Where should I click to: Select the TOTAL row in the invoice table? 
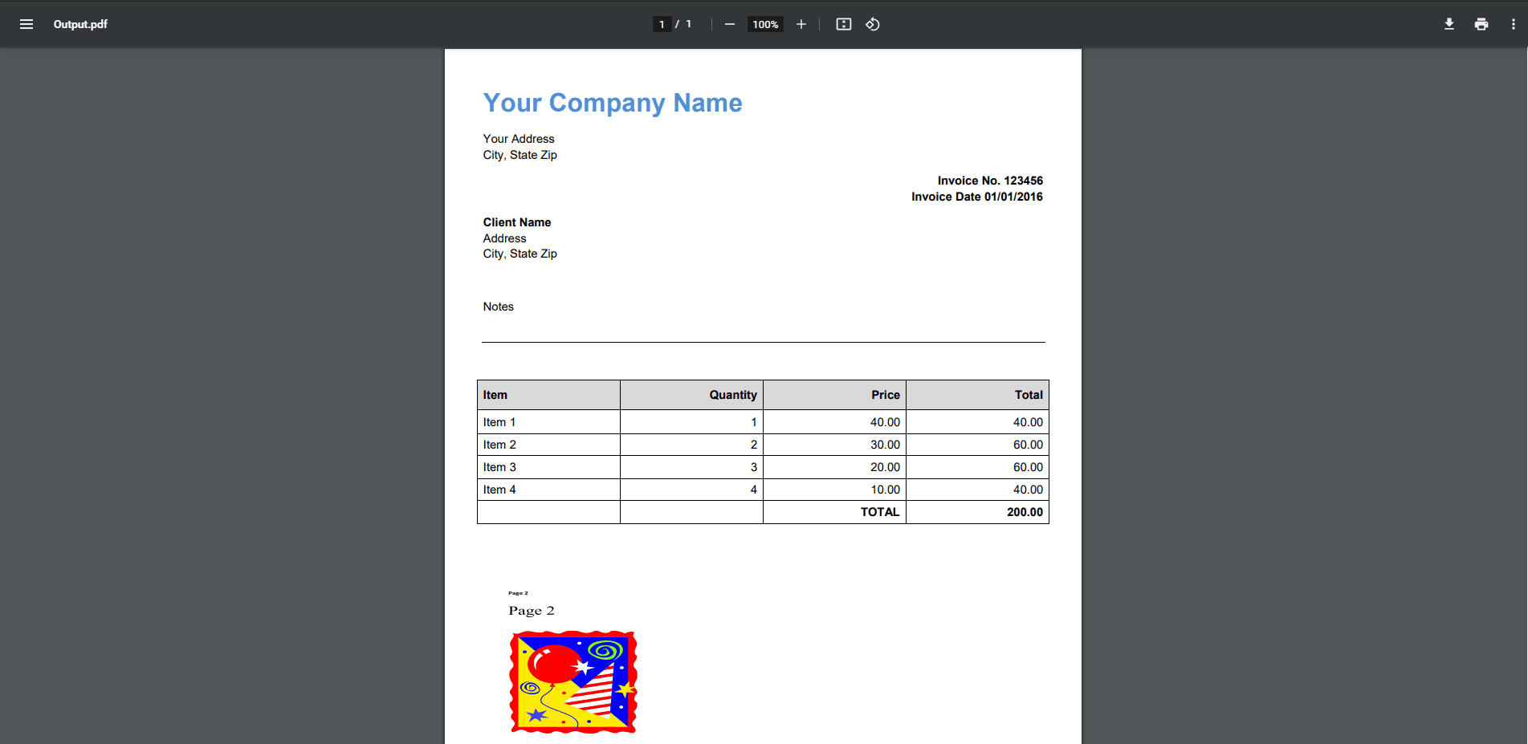[879, 511]
